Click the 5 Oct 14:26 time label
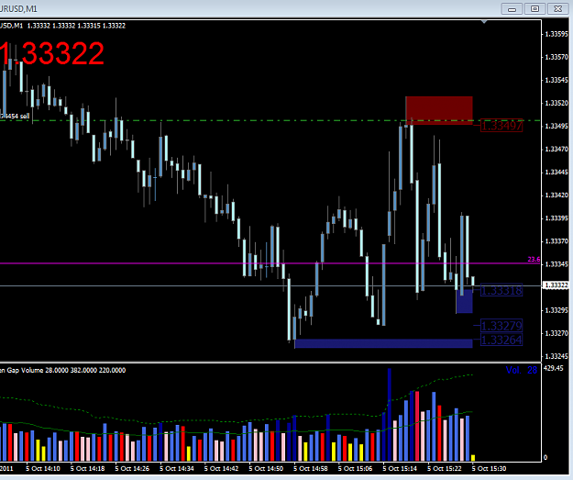Image resolution: width=573 pixels, height=480 pixels. coord(132,469)
